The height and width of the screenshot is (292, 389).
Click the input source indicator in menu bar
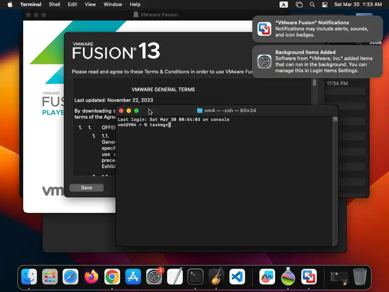click(283, 5)
